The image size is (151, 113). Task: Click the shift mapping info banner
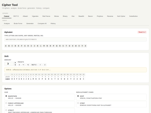[x=75, y=70]
